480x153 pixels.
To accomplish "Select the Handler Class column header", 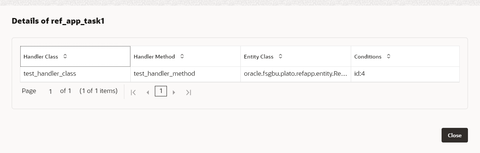I will click(41, 57).
